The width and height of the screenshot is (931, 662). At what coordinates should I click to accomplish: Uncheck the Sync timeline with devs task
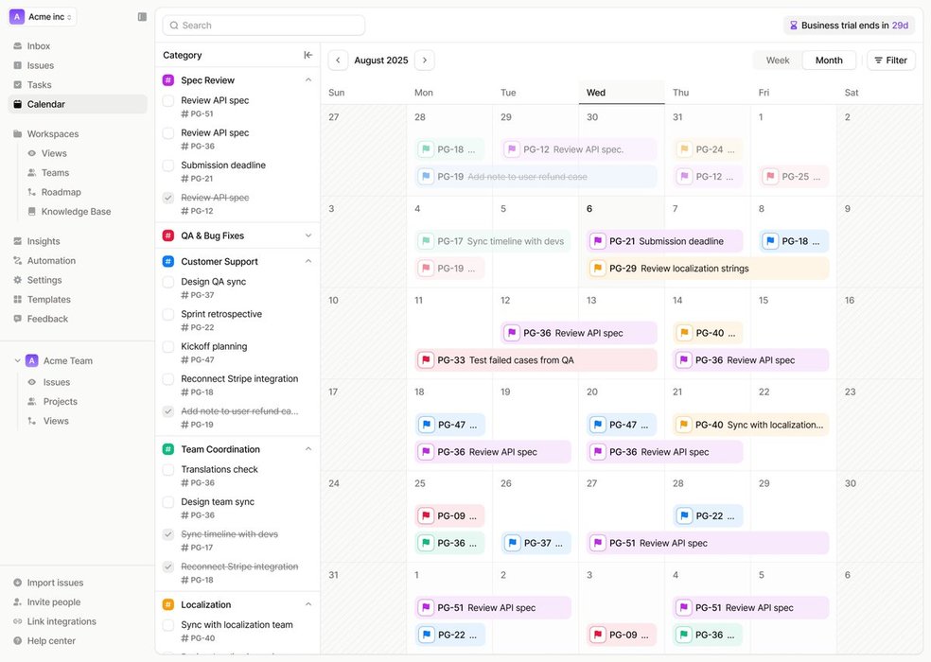coord(168,535)
